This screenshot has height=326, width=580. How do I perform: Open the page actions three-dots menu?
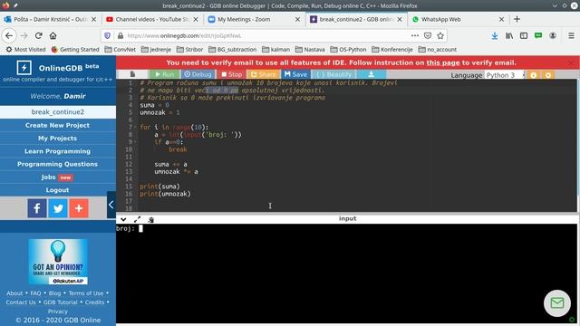pyautogui.click(x=415, y=35)
